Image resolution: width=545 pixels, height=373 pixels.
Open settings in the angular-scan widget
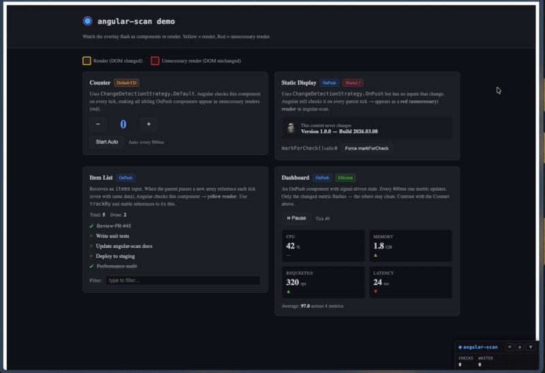[520, 347]
